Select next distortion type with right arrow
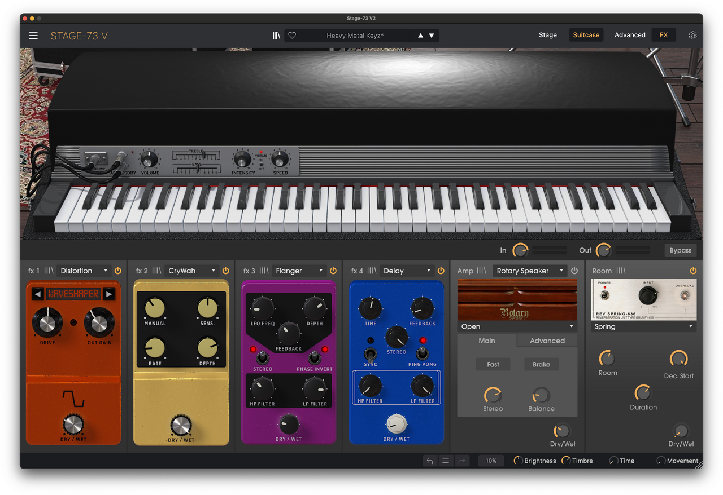Image resolution: width=723 pixels, height=495 pixels. click(109, 294)
